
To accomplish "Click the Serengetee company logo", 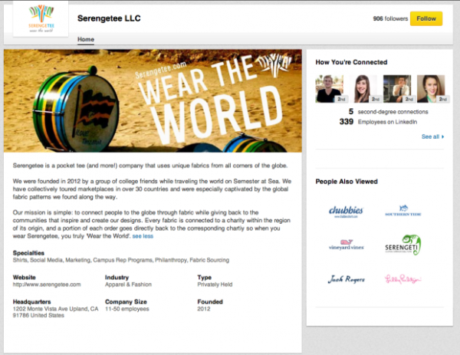I will coord(41,18).
